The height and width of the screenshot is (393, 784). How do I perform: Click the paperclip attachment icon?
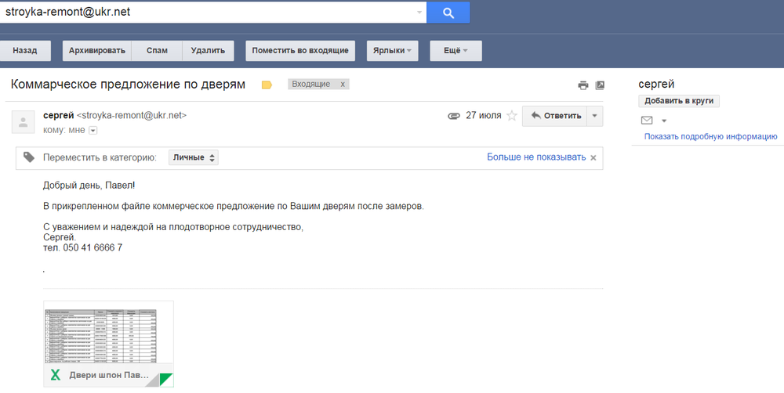[x=453, y=116]
